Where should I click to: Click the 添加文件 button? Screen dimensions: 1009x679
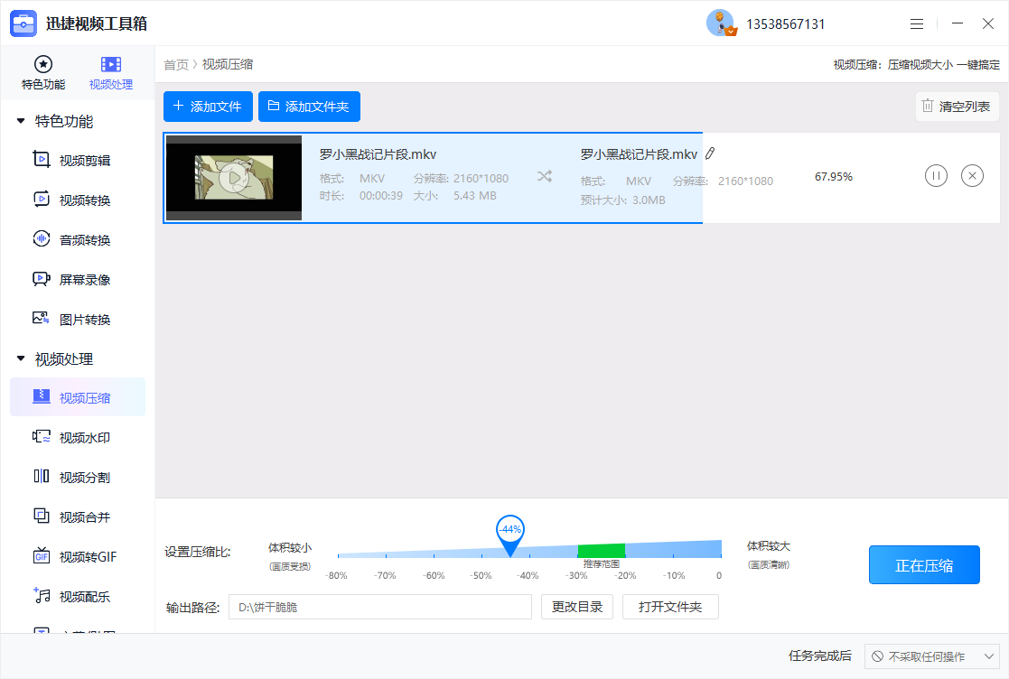pos(208,107)
